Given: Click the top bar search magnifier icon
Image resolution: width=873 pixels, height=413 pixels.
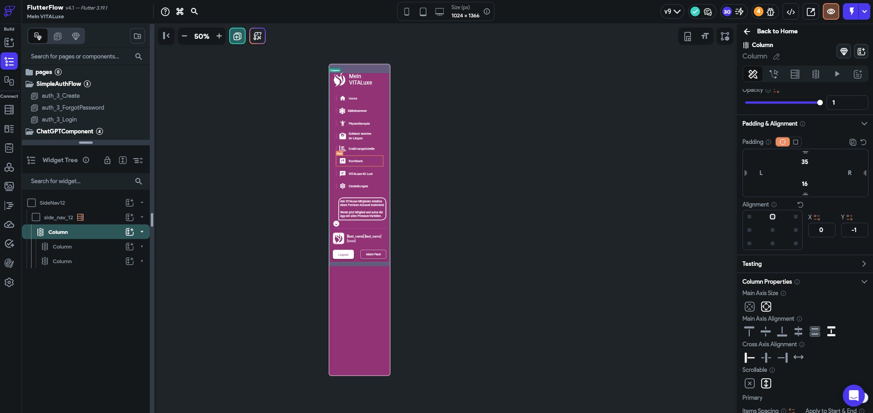Looking at the screenshot, I should point(195,11).
